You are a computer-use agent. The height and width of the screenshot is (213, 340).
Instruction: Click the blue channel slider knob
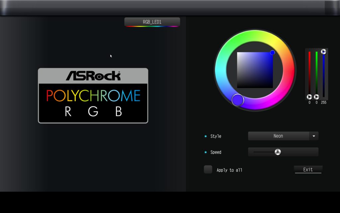(x=323, y=52)
